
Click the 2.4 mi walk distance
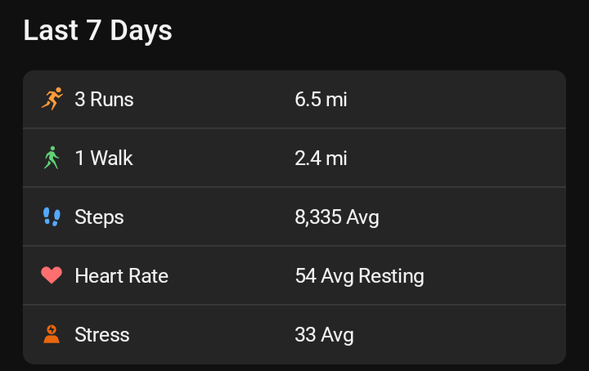coord(321,158)
